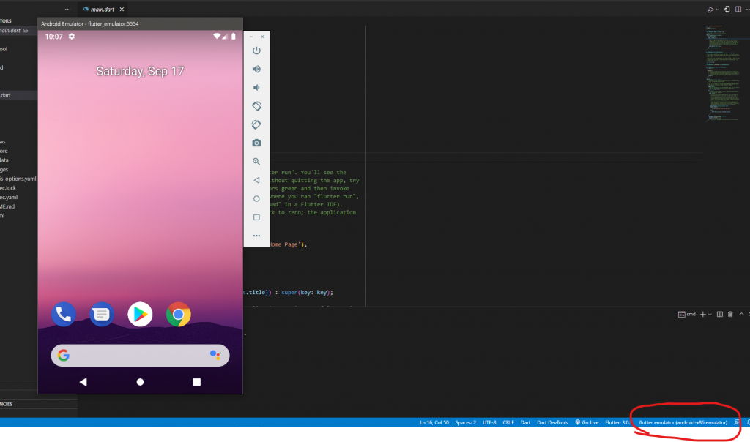Close the main.dart tab
This screenshot has height=442, width=750.
(x=122, y=9)
